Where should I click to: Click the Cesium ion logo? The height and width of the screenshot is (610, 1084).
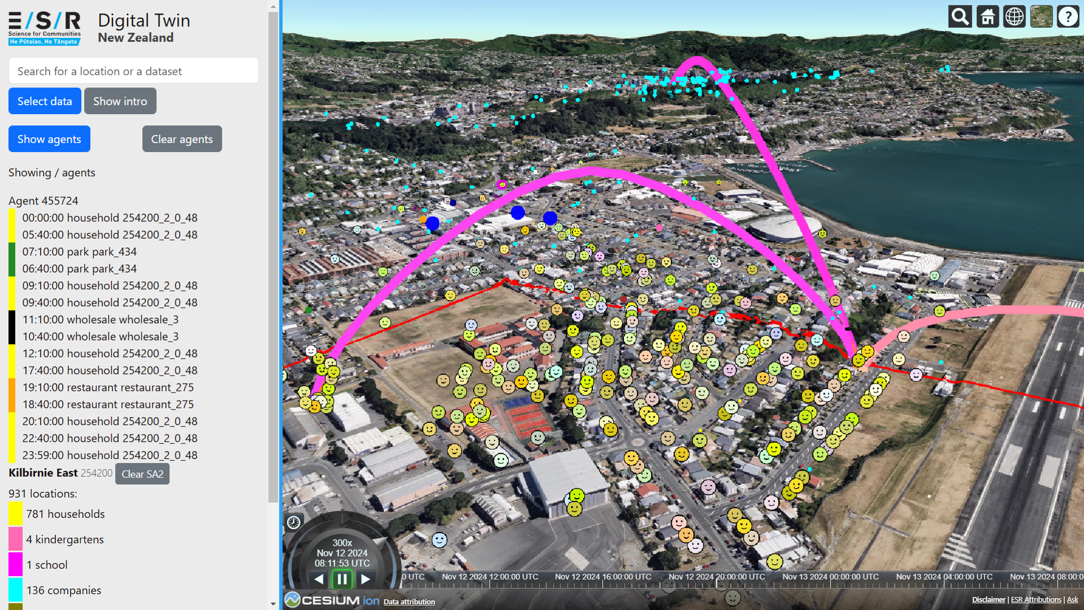tap(332, 600)
